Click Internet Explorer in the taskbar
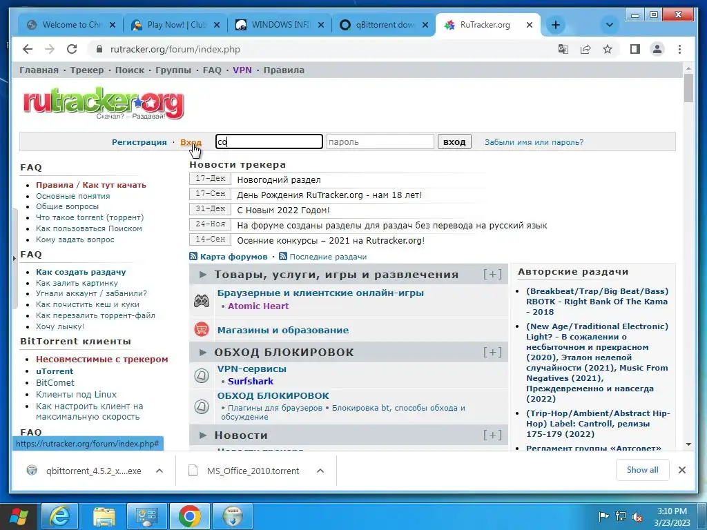The width and height of the screenshot is (707, 530). tap(60, 516)
